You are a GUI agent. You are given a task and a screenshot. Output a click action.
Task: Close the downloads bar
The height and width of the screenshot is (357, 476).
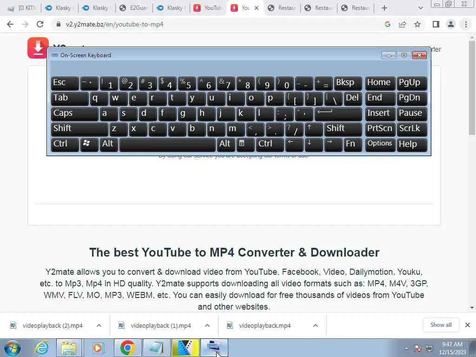[468, 325]
